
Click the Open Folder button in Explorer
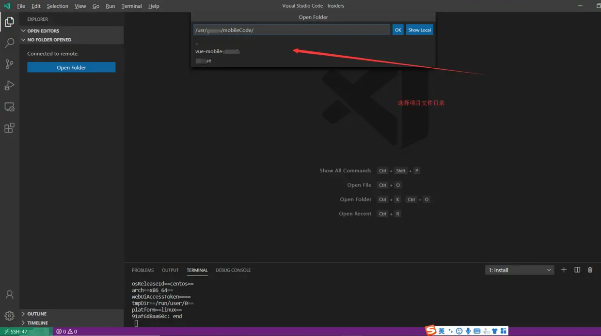tap(71, 67)
